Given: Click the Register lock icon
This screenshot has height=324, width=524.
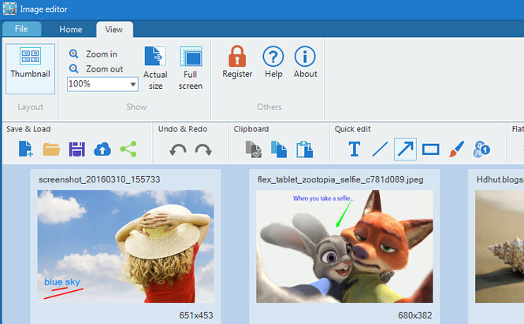Looking at the screenshot, I should 237,56.
